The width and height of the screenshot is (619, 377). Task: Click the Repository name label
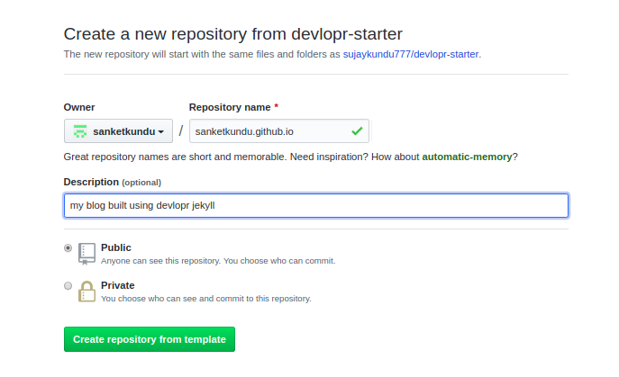click(x=230, y=107)
